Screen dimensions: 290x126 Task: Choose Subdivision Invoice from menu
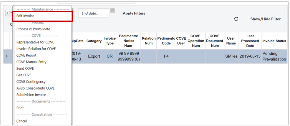[x=31, y=95]
